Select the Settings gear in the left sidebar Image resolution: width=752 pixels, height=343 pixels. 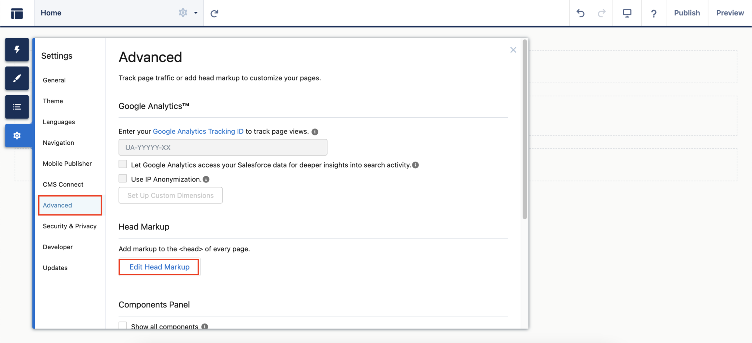click(17, 136)
